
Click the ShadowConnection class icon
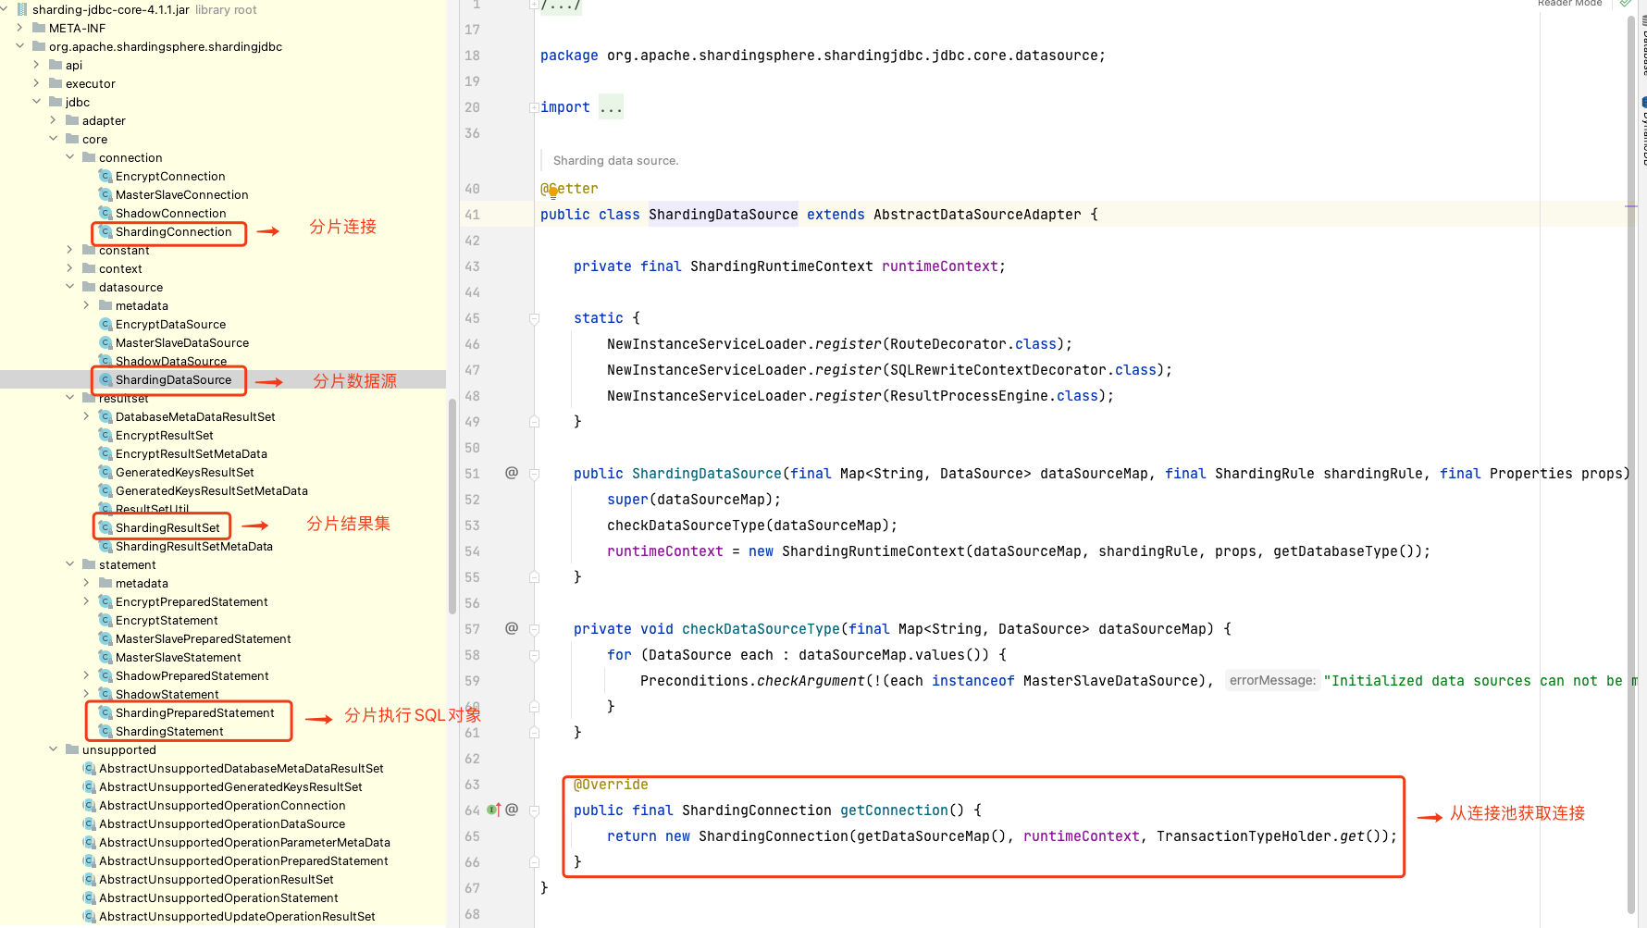pyautogui.click(x=104, y=213)
